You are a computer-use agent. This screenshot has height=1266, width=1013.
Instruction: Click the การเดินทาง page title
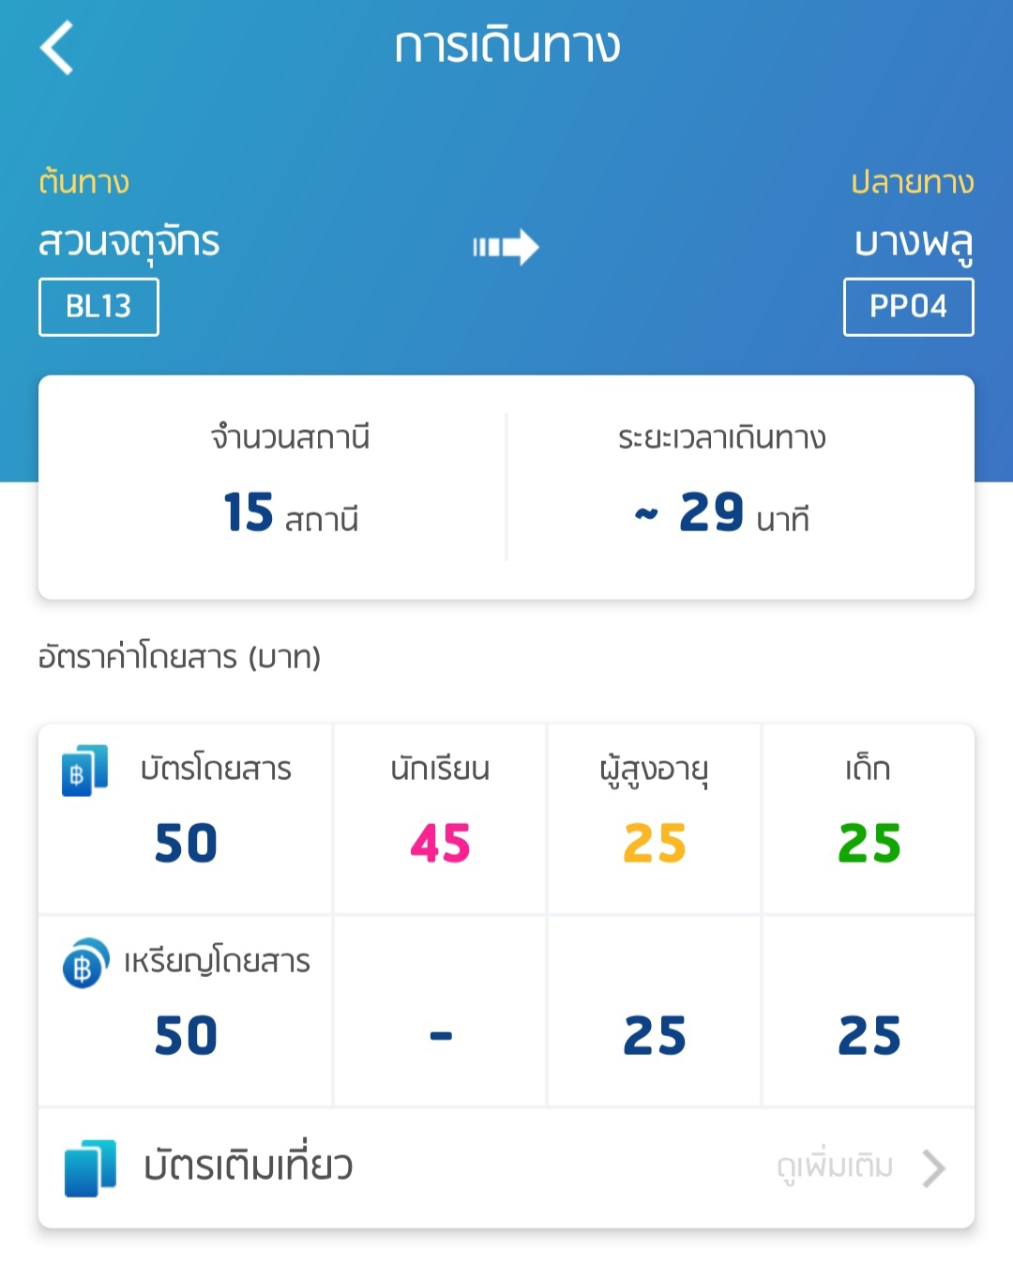click(507, 45)
